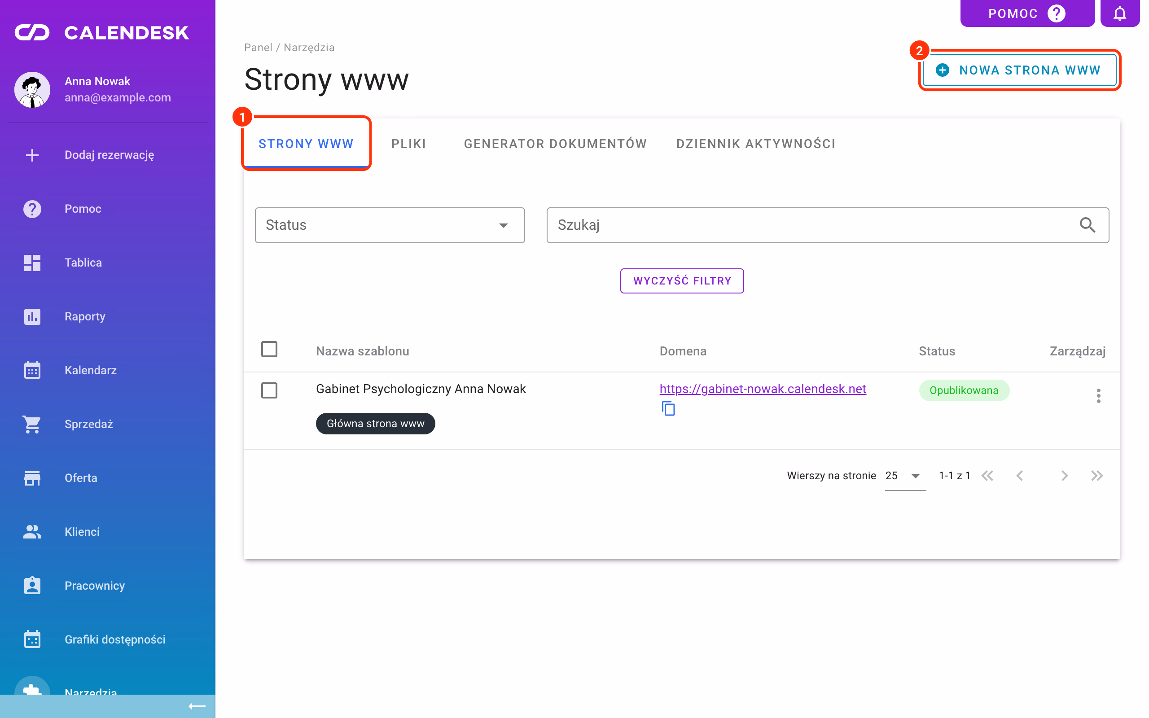Open the Pomoc question mark sidebar icon

tap(32, 209)
